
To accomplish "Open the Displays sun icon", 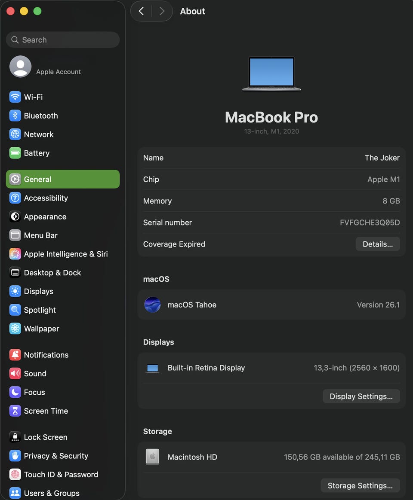I will tap(15, 291).
